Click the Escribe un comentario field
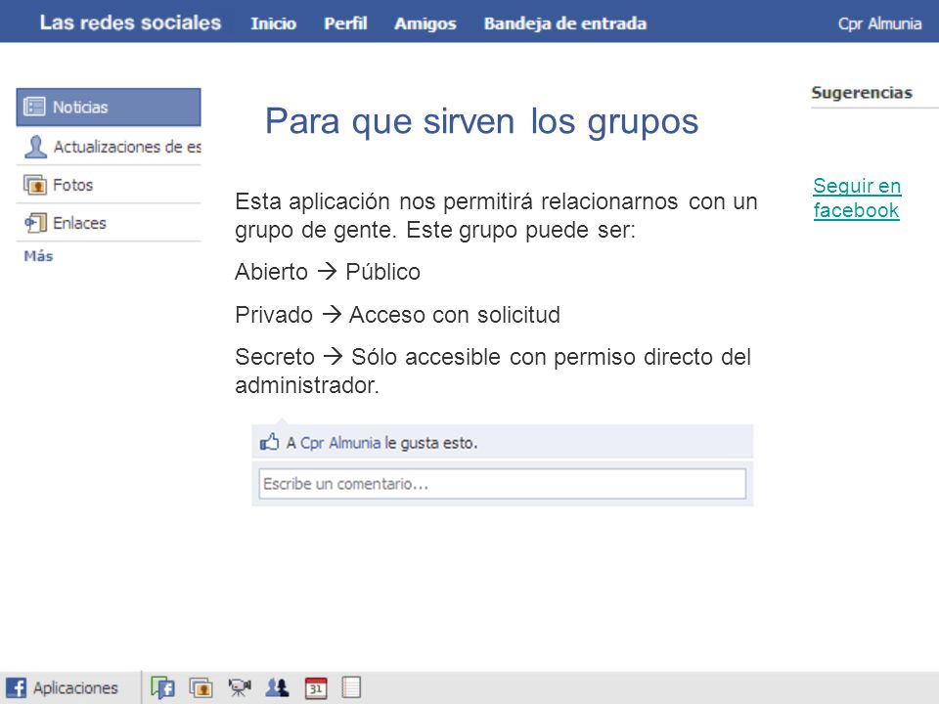 coord(503,484)
